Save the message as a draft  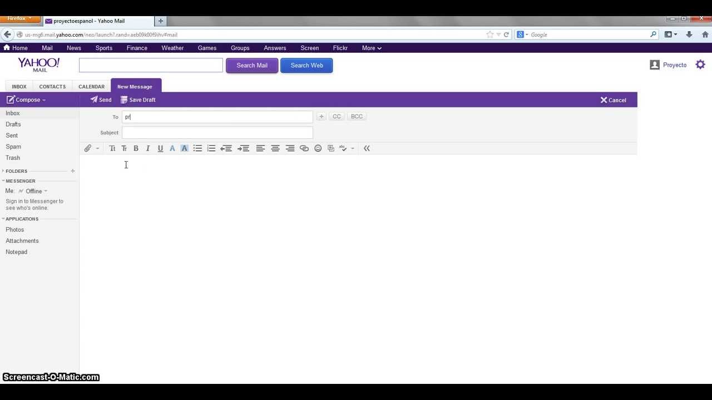pyautogui.click(x=138, y=100)
